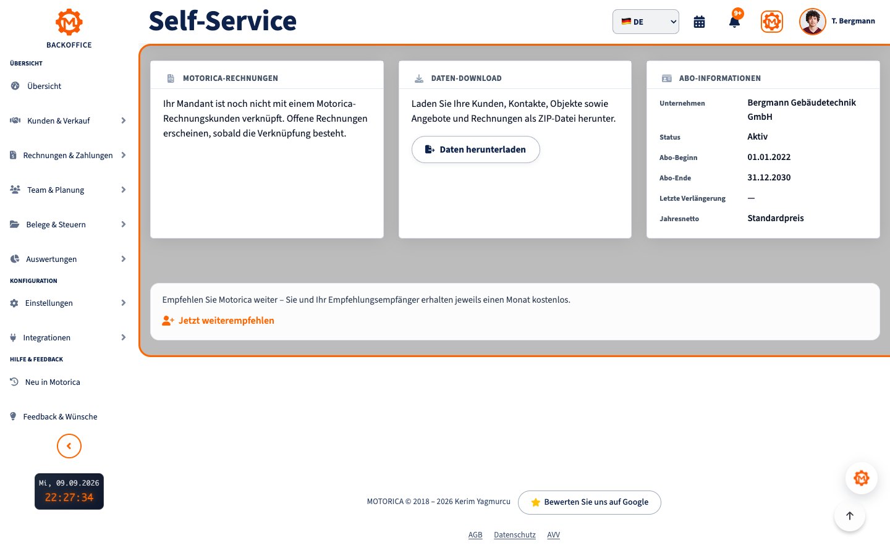
Task: Click the Einstellungen menu label
Action: point(49,303)
